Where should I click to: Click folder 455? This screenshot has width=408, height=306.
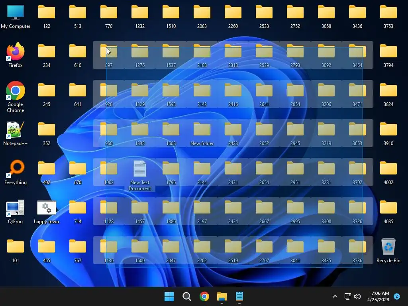point(47,250)
